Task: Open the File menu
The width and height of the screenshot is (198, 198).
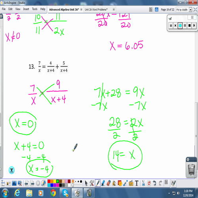Action: coord(4,9)
